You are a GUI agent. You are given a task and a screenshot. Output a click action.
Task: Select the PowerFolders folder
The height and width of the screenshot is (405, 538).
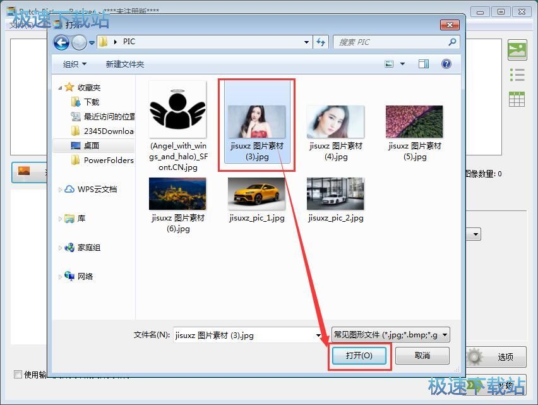point(109,160)
